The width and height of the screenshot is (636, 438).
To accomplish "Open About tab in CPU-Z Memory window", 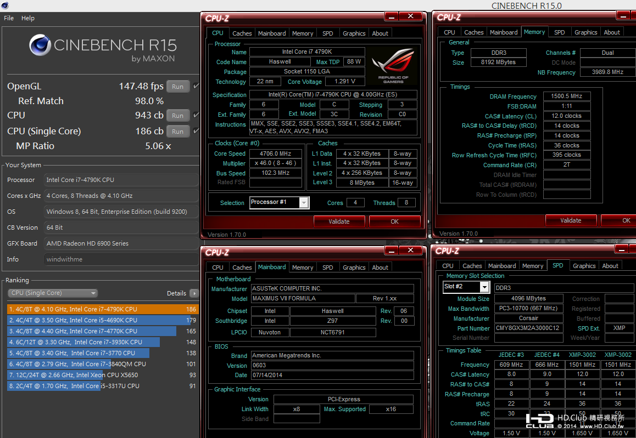I will pyautogui.click(x=612, y=32).
